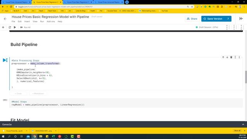
Task: Click the Draft Session status indicator
Action: [207, 27]
